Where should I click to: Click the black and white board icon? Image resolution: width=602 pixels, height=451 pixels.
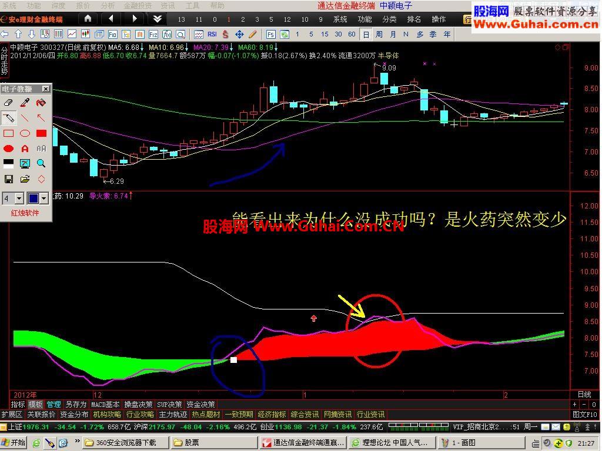tap(8, 164)
